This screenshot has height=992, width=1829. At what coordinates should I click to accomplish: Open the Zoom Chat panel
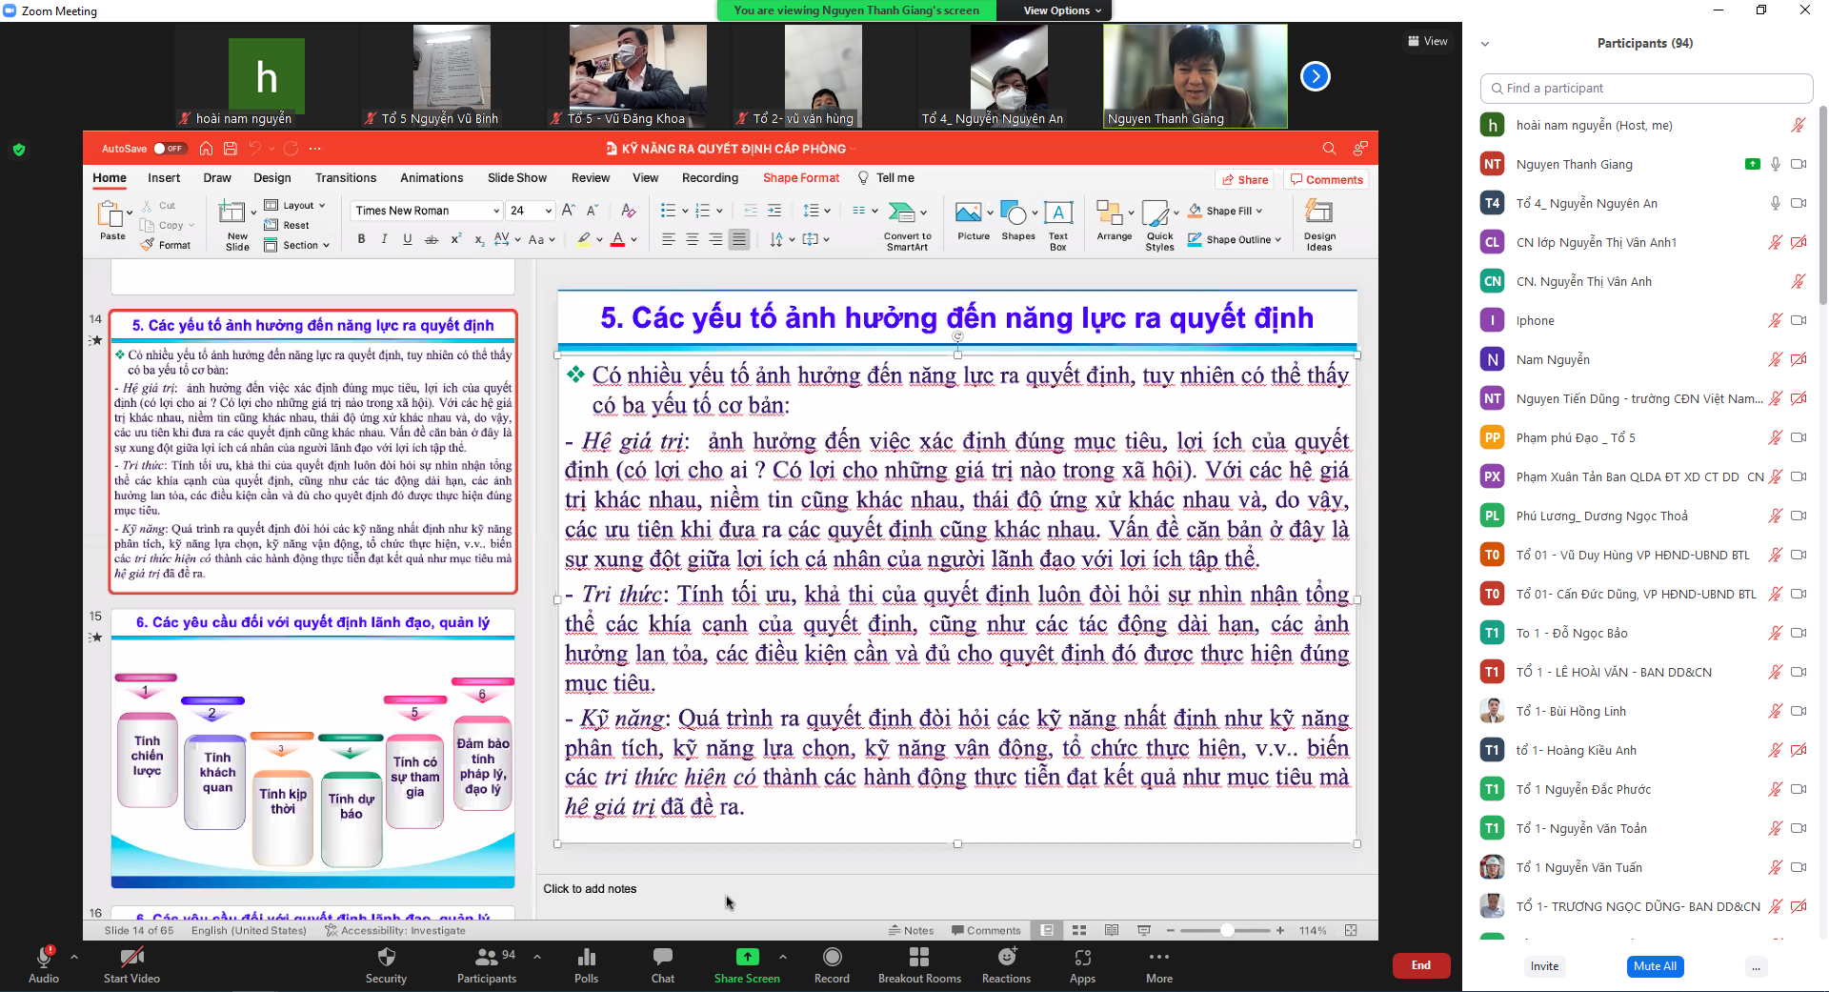pyautogui.click(x=662, y=958)
